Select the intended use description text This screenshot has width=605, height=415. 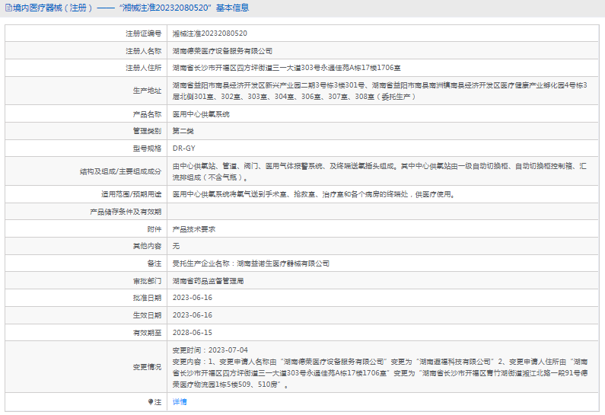[314, 195]
